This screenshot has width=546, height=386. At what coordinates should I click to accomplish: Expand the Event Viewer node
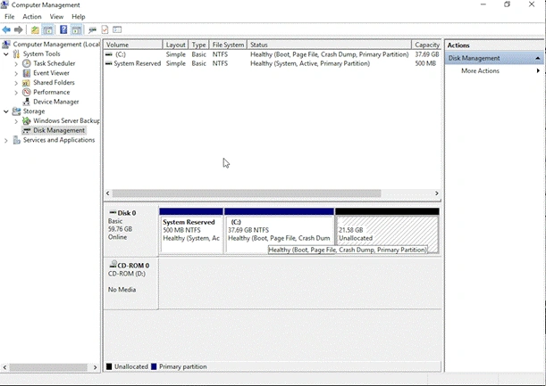16,73
